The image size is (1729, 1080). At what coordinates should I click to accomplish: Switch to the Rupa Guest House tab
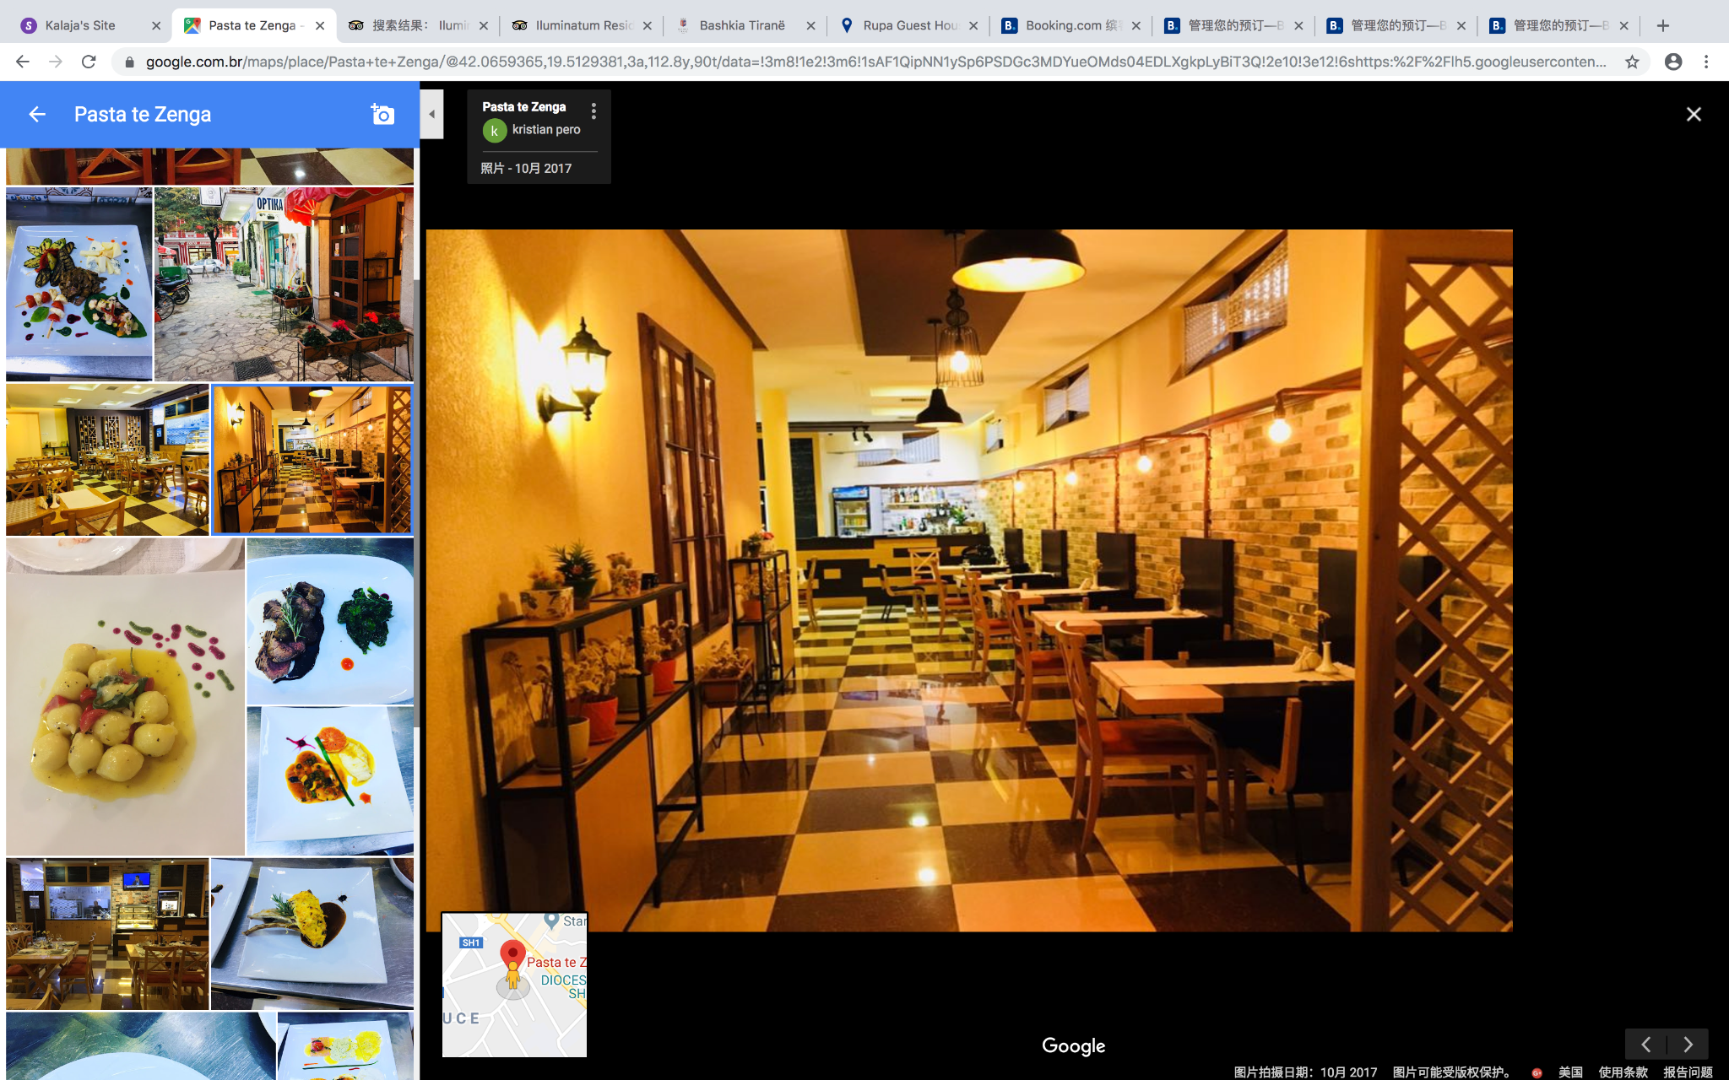coord(910,25)
